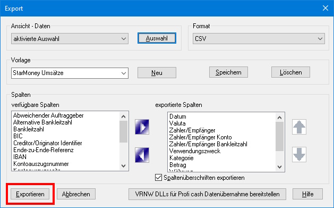
Task: Move exported column up in order
Action: click(x=299, y=127)
